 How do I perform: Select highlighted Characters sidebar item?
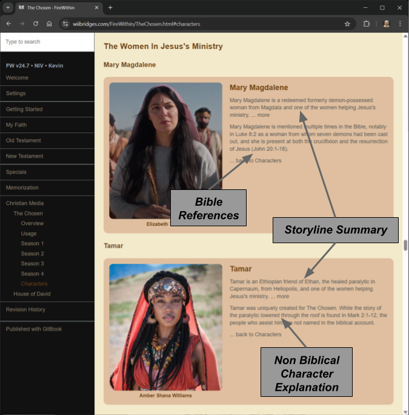click(x=34, y=284)
